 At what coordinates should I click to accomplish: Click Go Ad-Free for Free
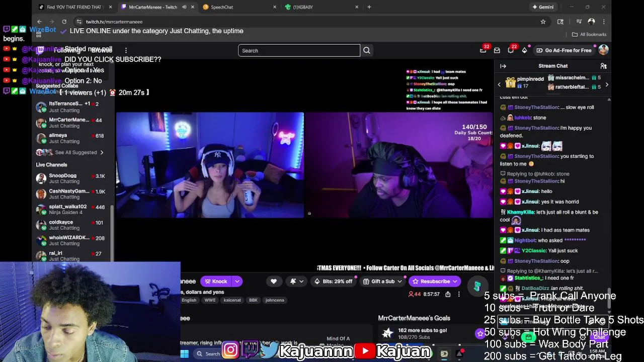[564, 50]
